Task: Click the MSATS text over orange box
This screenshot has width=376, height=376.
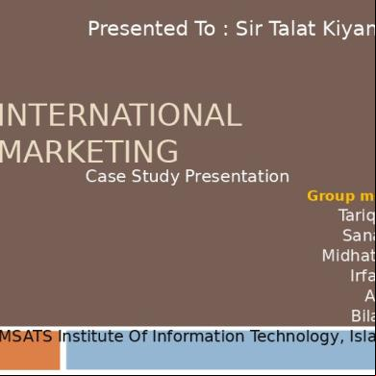Action: 26,337
